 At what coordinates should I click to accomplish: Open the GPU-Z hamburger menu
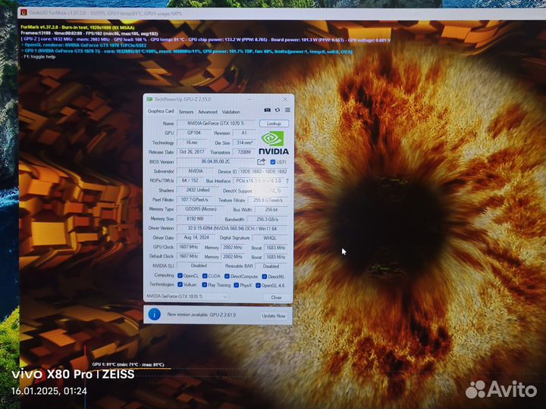point(287,110)
